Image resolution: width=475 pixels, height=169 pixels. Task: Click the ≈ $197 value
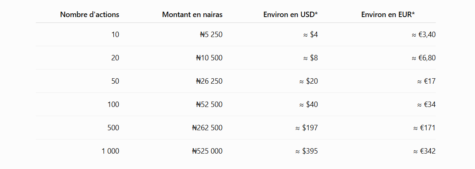click(307, 128)
